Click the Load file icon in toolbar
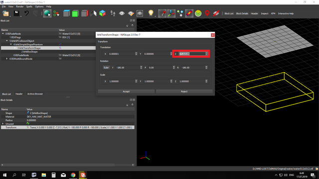Image resolution: width=319 pixels, height=179 pixels. pyautogui.click(x=5, y=13)
